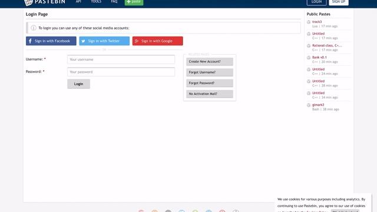Viewport: 377px width, 212px height.
Task: Open Untitled paste from 24 min ago
Action: [x=318, y=69]
